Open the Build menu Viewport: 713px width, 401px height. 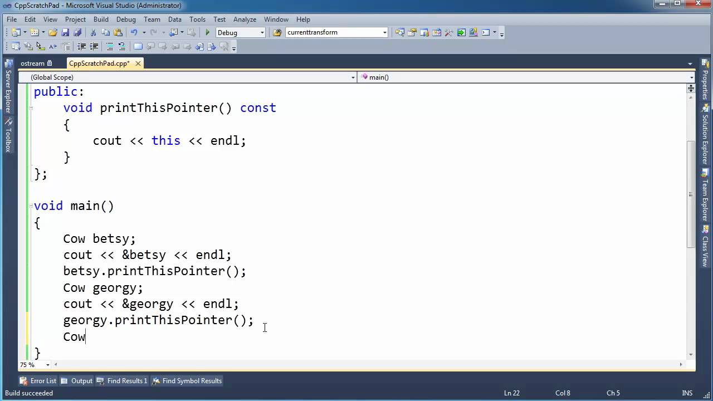tap(101, 19)
